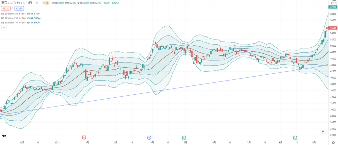This screenshot has width=338, height=145.
Task: Click the 3月 label on time axis
Action: click(116, 142)
